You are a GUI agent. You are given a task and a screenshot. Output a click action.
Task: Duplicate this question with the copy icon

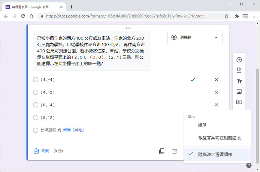(162, 151)
